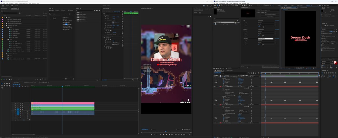
Task: Select the Rectangle tool in Premiere
Action: (x=7, y=86)
